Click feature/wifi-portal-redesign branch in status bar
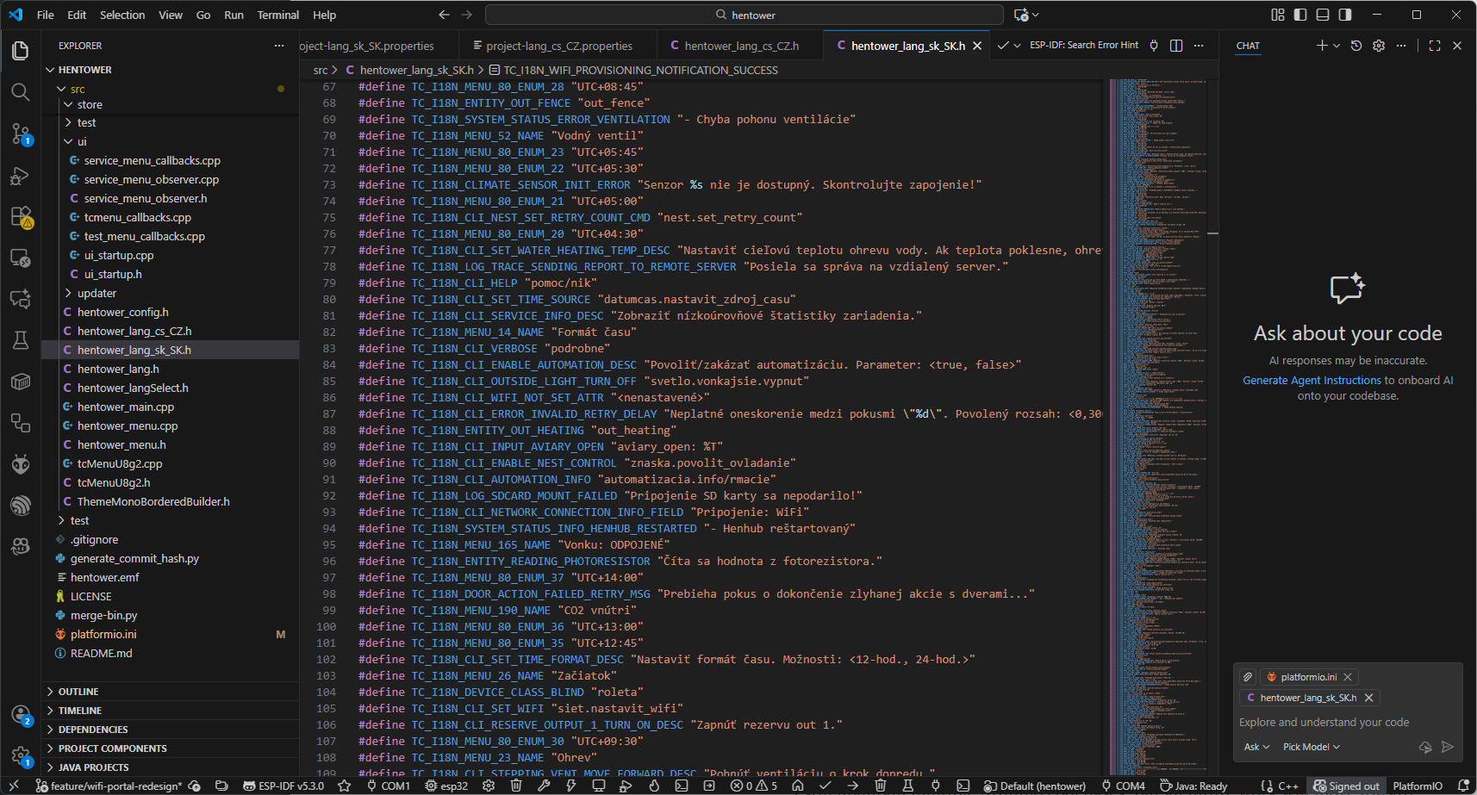The height and width of the screenshot is (795, 1477). pyautogui.click(x=115, y=786)
